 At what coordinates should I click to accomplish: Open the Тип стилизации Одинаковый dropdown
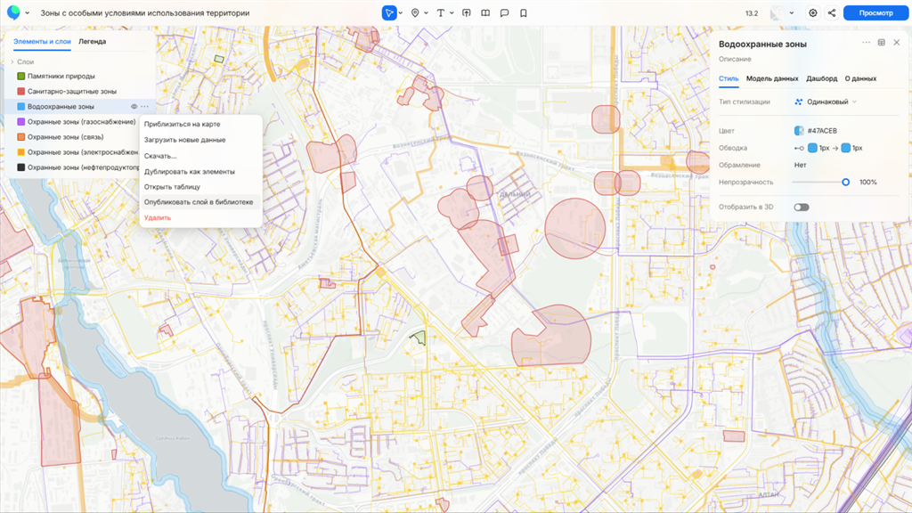click(x=826, y=102)
